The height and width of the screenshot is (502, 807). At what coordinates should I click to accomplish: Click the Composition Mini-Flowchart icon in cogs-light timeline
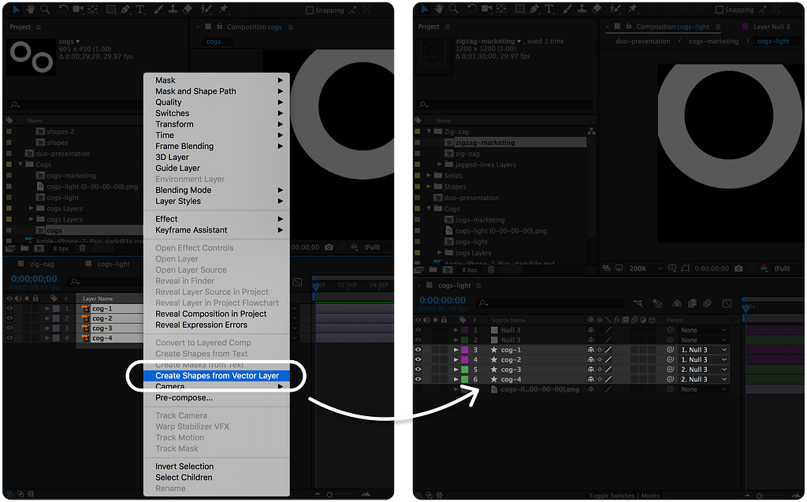[x=638, y=303]
